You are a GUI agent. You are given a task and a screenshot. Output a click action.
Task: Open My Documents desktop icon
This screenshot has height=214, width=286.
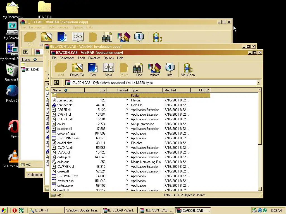pos(12,10)
